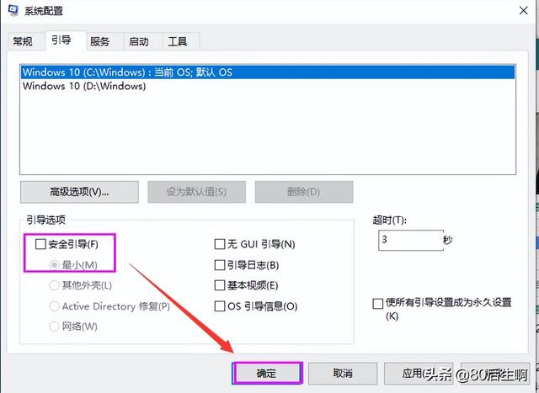The height and width of the screenshot is (393, 539).
Task: Close the 系统配置 dialog window
Action: [x=523, y=11]
